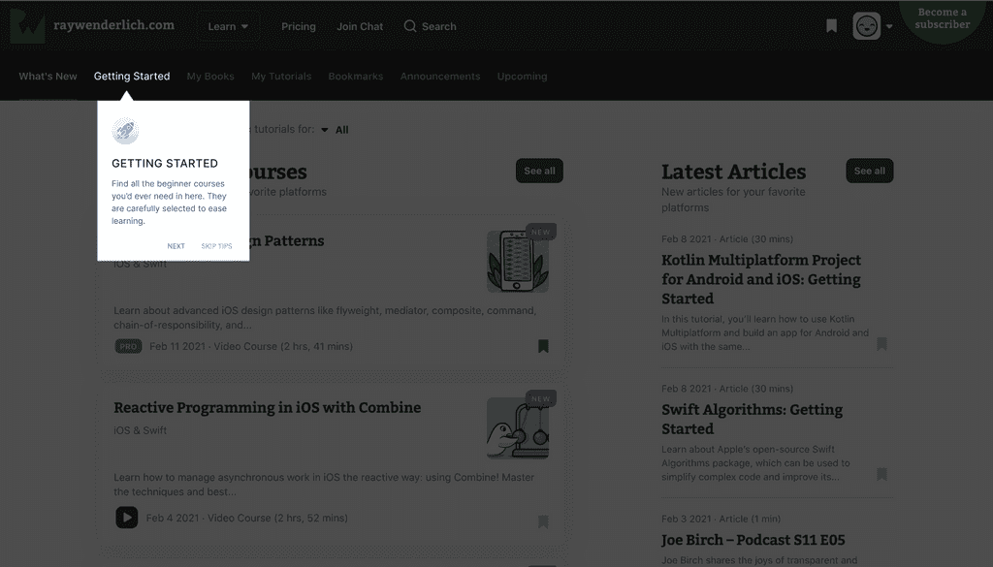Click the rocket icon in the tip popup
The height and width of the screenshot is (567, 993).
125,131
